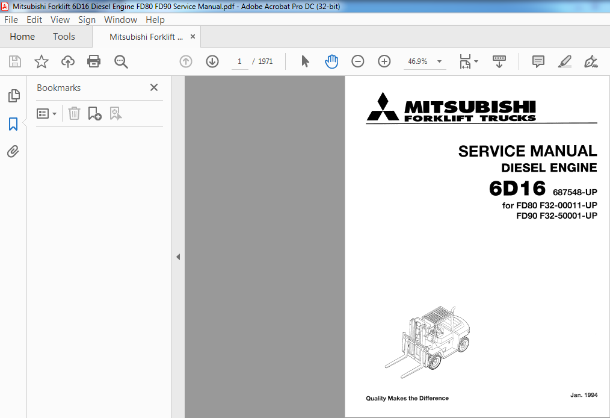Viewport: 610px width, 418px height.
Task: Click the Print file icon
Action: coord(94,61)
